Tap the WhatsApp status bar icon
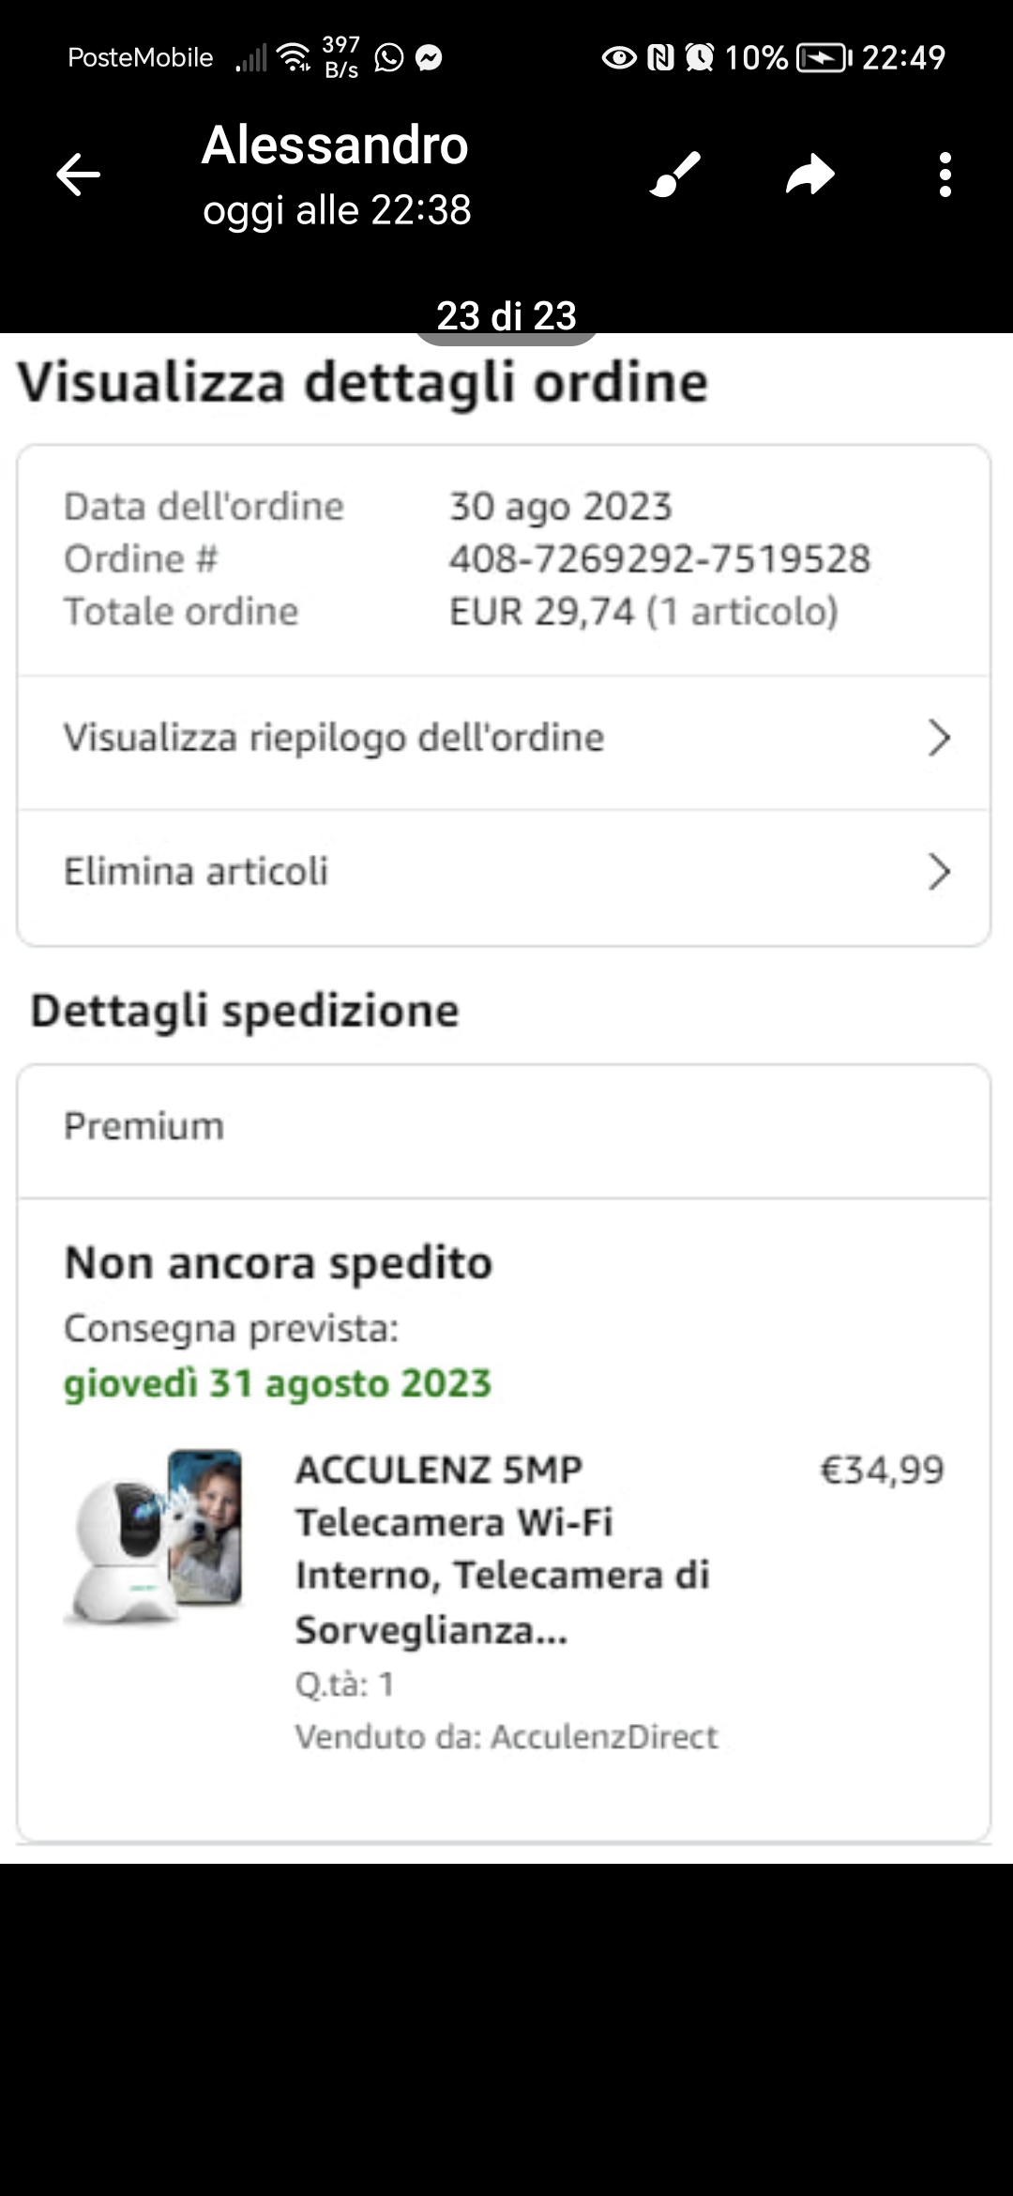Viewport: 1013px width, 2196px height. (x=388, y=58)
